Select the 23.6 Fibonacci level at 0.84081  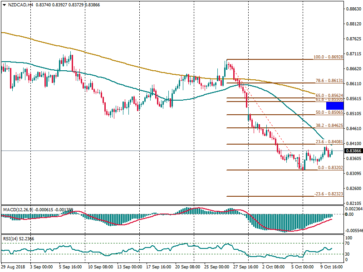(x=326, y=142)
